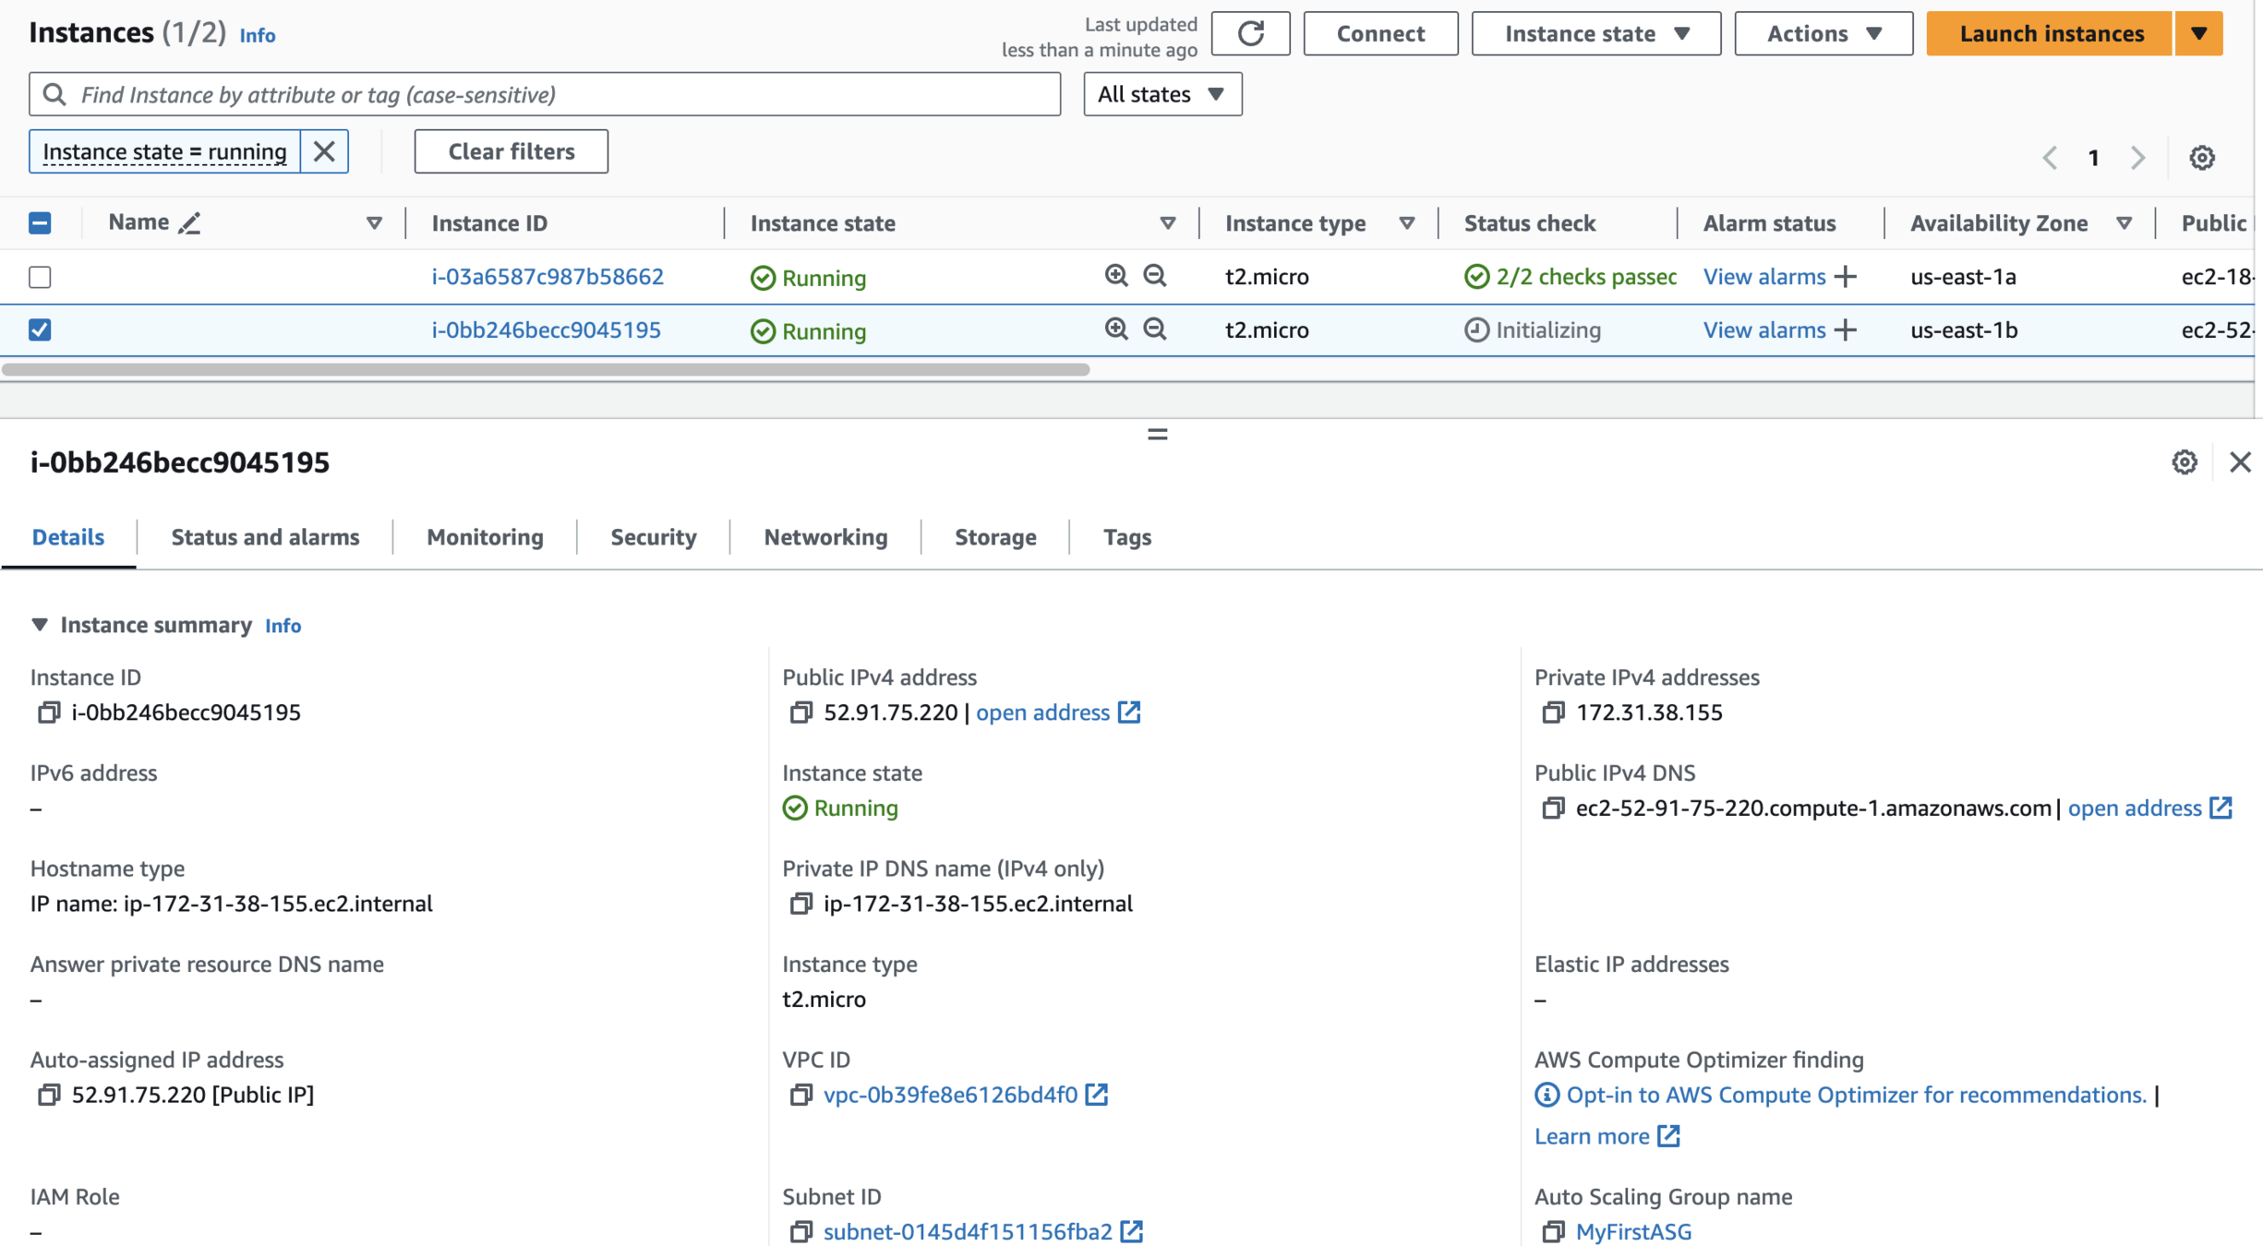Click the refresh instances icon
The image size is (2263, 1246).
click(1250, 34)
